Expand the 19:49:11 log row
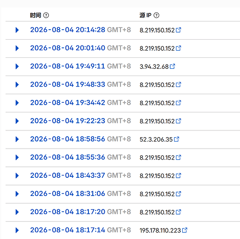Image resolution: width=240 pixels, height=239 pixels. [x=17, y=66]
